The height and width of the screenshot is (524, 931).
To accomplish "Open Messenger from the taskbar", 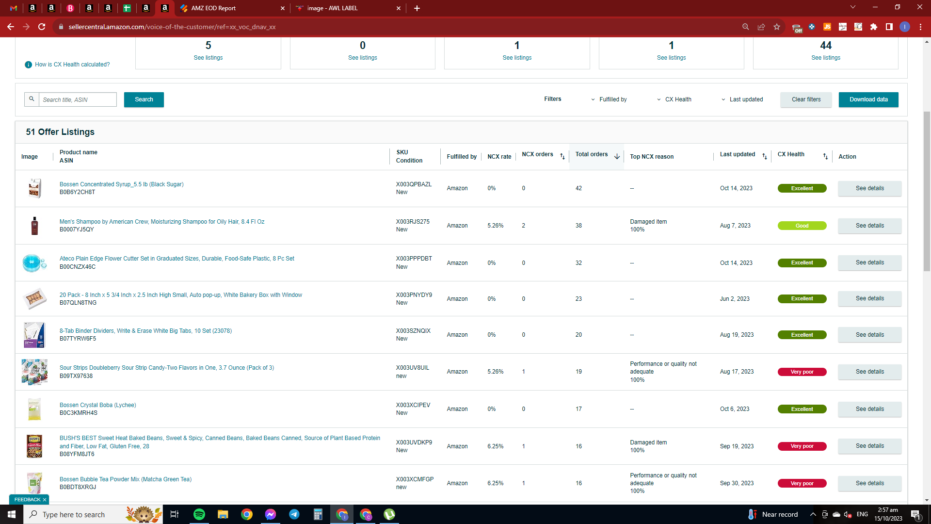I will pos(271,514).
